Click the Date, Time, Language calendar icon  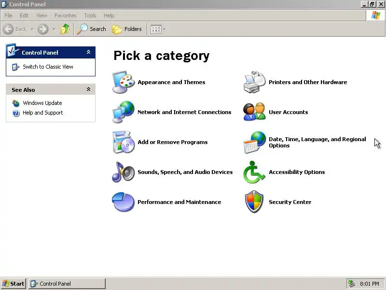point(255,142)
